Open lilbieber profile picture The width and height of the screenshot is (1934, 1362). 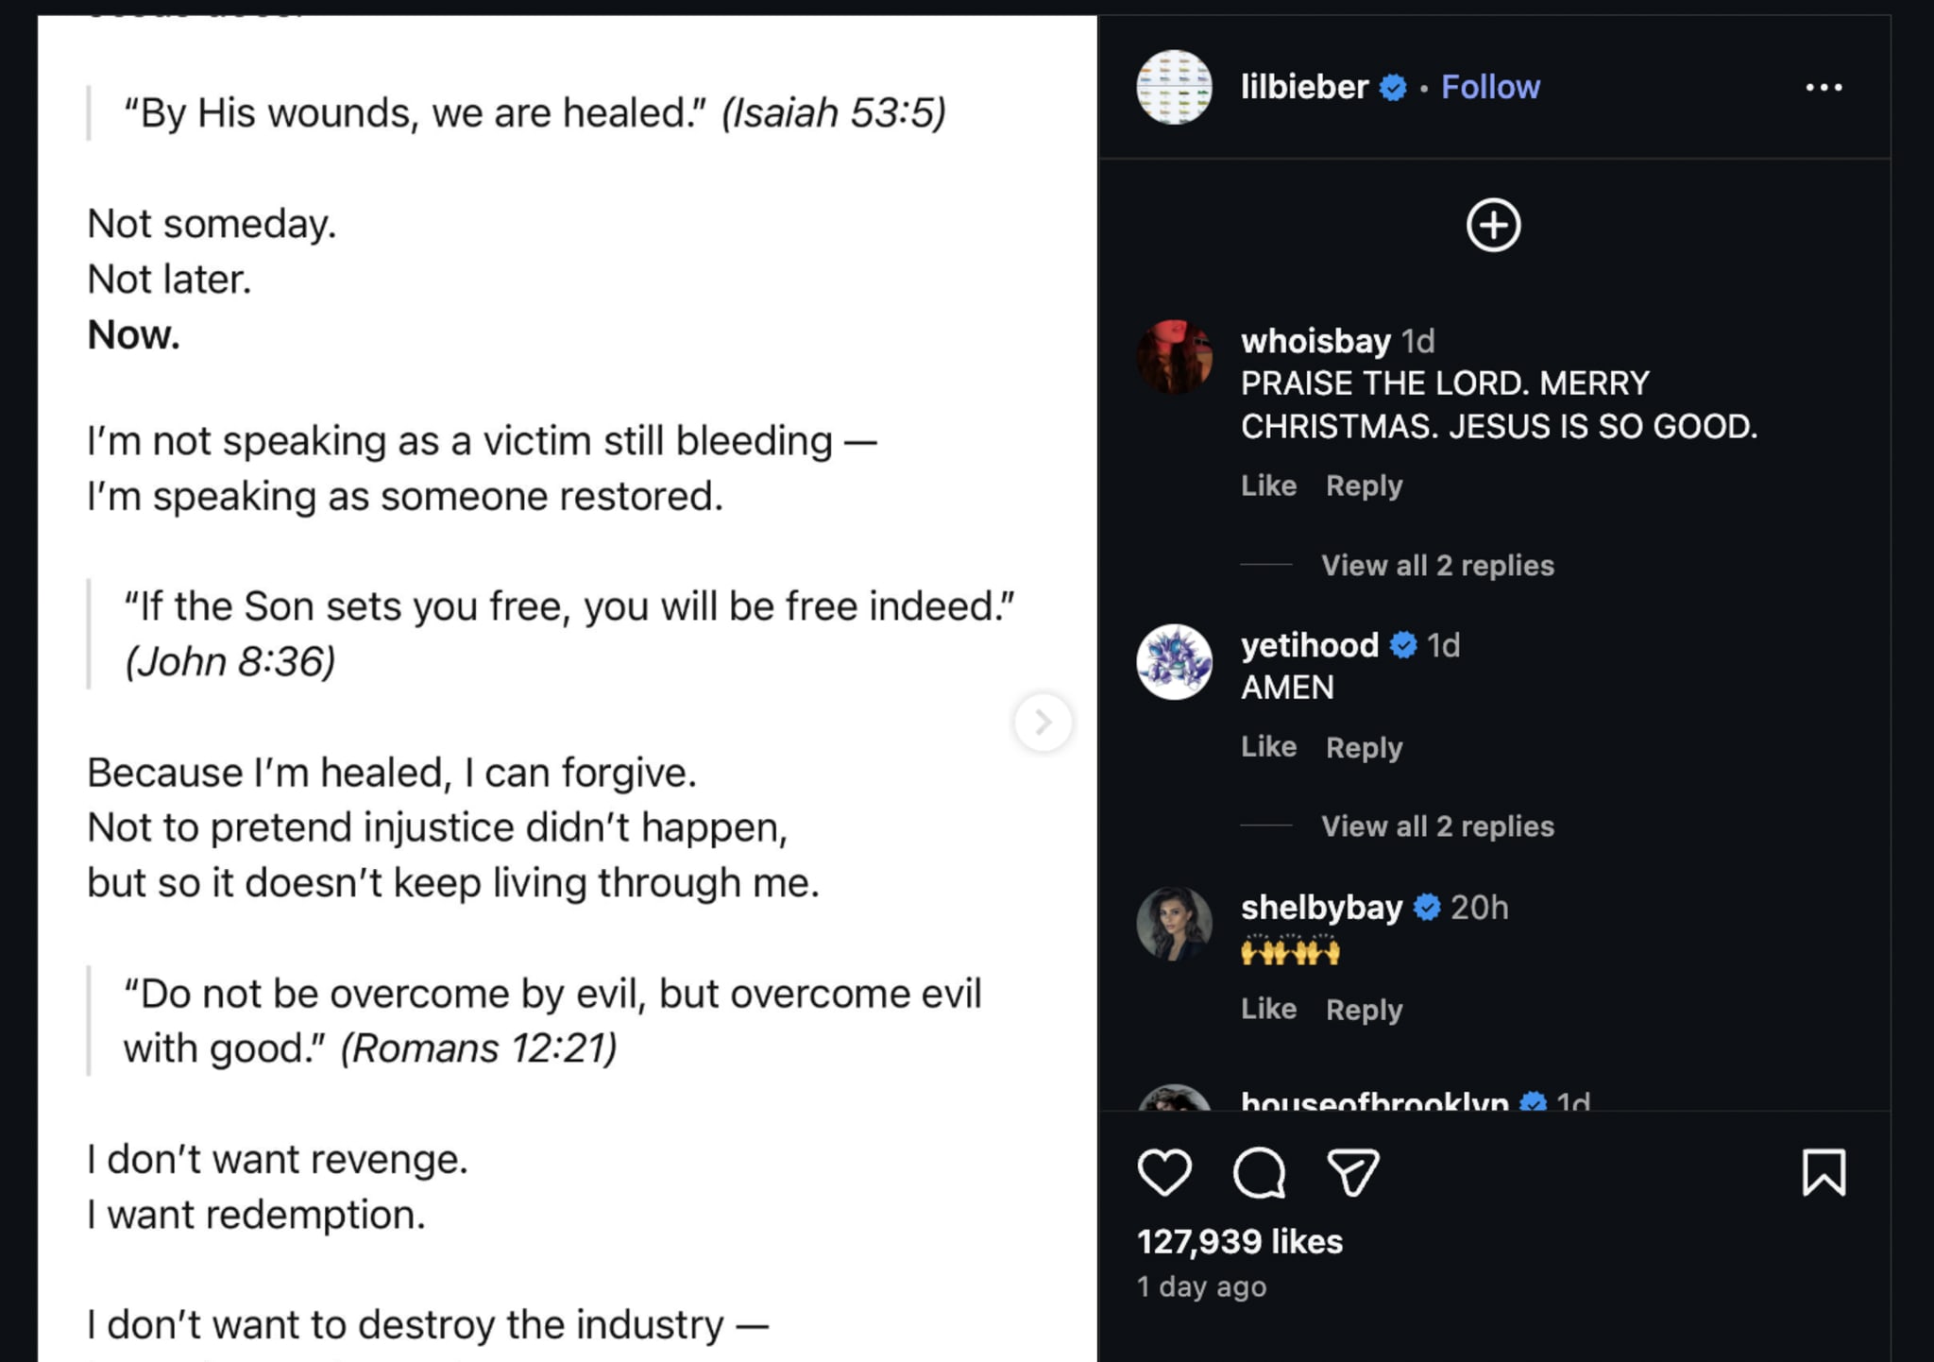pos(1174,88)
